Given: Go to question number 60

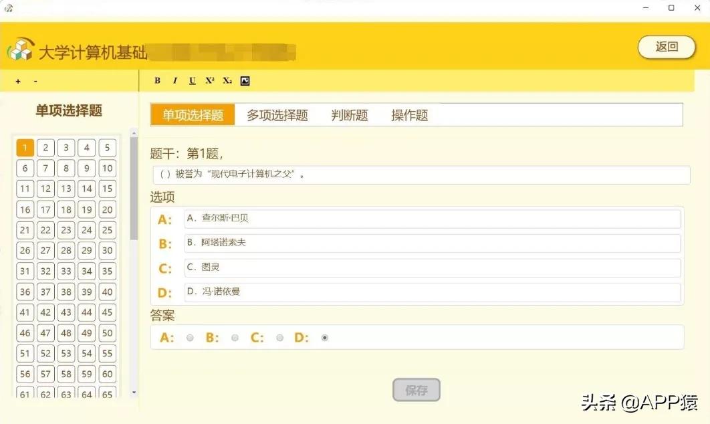Looking at the screenshot, I should click(x=108, y=374).
